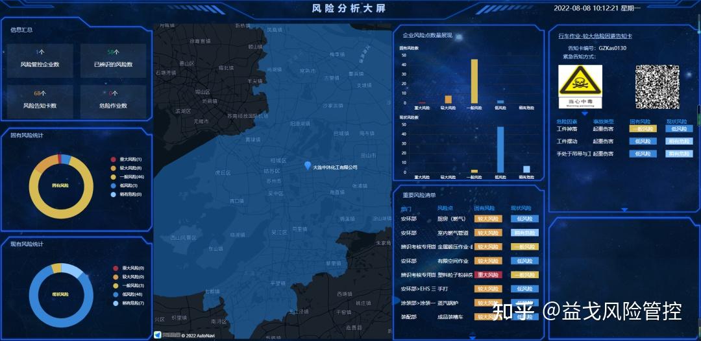Toggle 一般风险(3) legend in 现有风险统计

(x=128, y=286)
